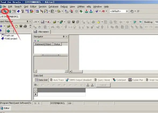Click the blue-arrow rollback database icon
Viewport: 158px width, 113px height.
[91, 11]
